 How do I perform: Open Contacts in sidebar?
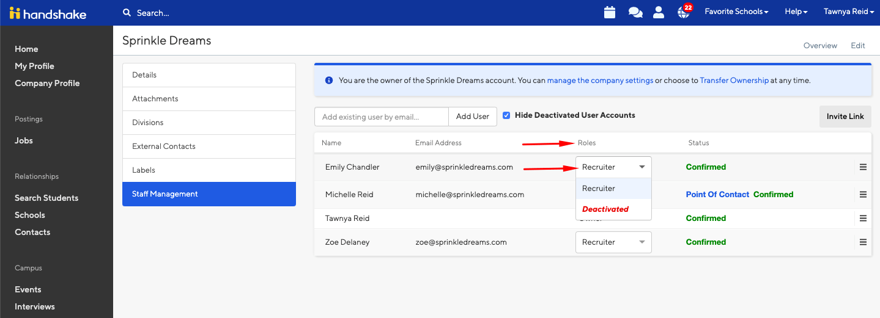coord(32,232)
